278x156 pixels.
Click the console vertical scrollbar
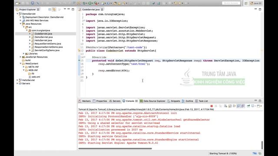[262, 145]
